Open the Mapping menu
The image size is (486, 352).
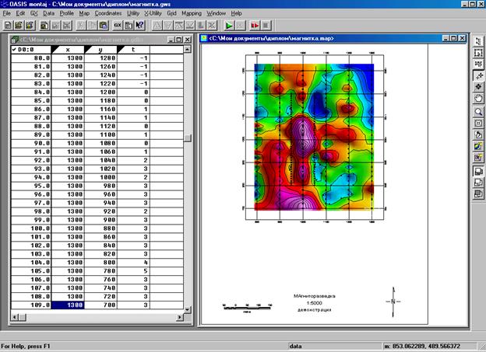(191, 14)
